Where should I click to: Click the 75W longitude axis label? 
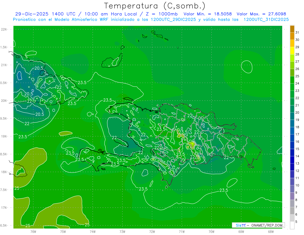(63, 232)
